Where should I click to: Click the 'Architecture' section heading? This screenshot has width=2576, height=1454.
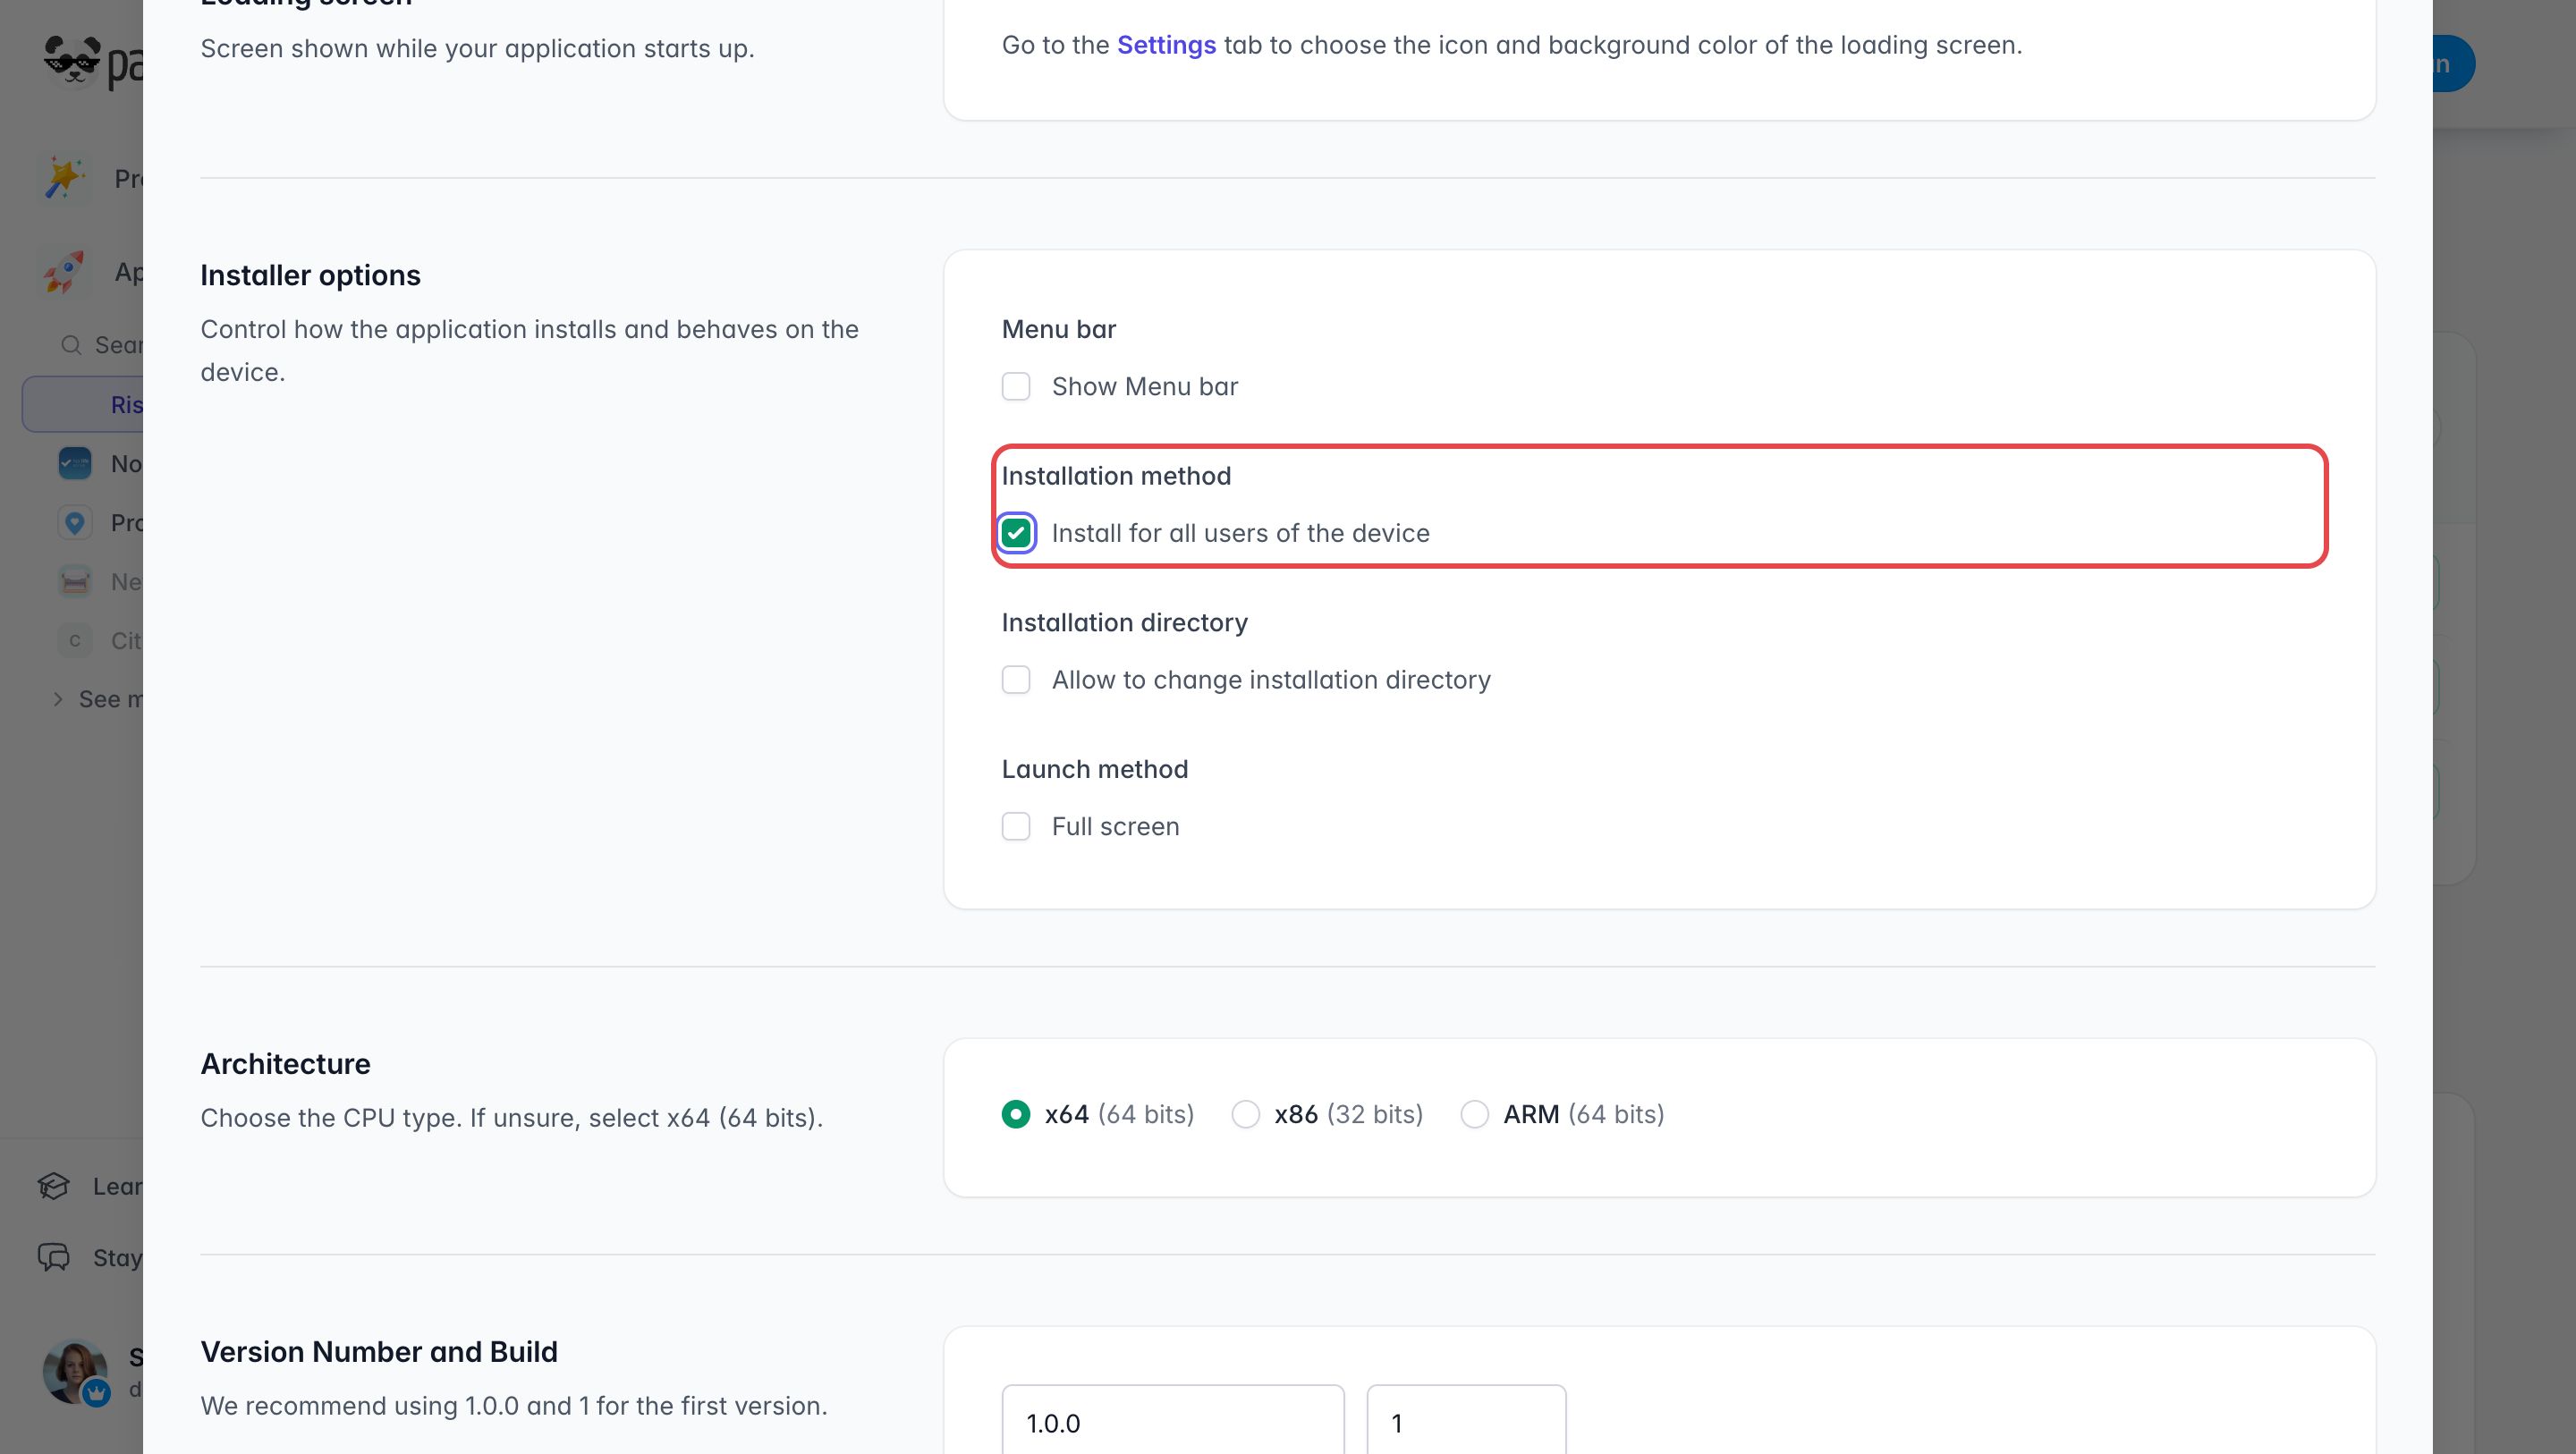click(x=285, y=1063)
